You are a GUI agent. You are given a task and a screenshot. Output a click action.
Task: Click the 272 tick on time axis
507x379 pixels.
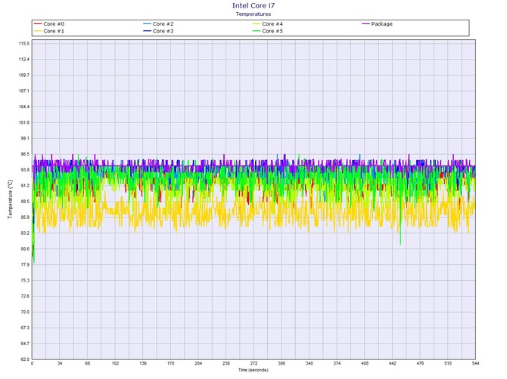click(253, 363)
